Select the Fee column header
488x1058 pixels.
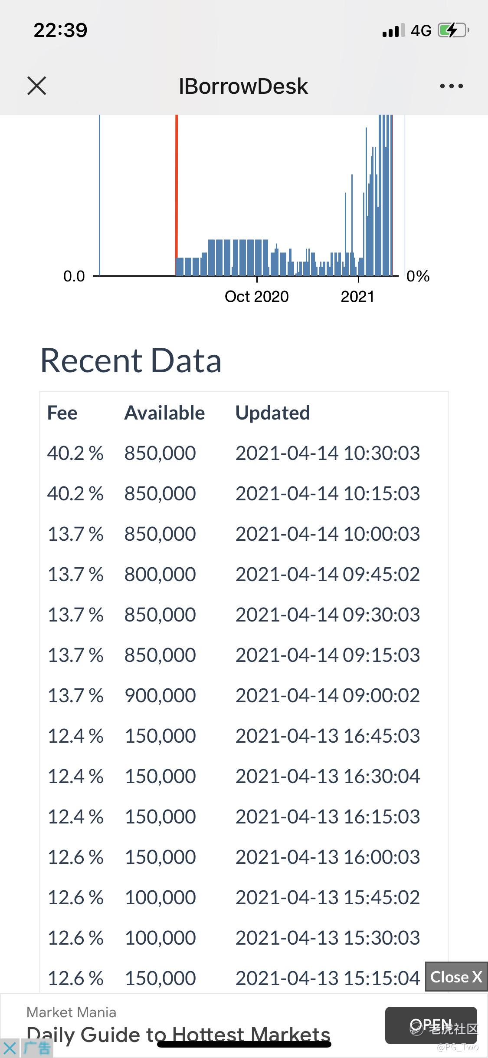(62, 413)
